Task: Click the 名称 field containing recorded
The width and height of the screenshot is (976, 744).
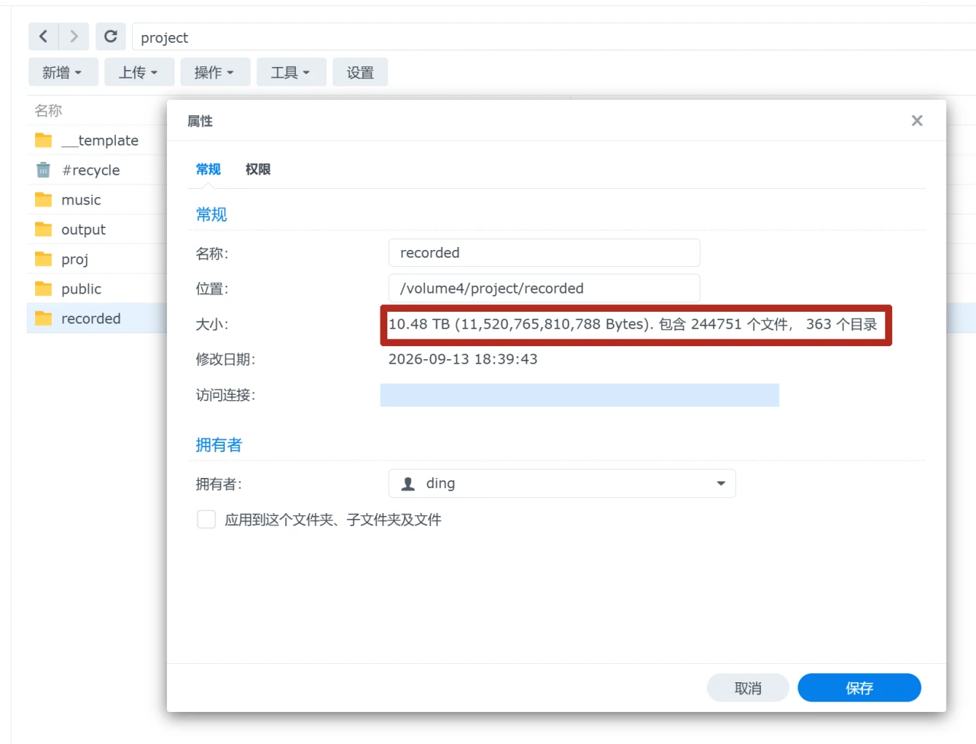Action: click(544, 253)
